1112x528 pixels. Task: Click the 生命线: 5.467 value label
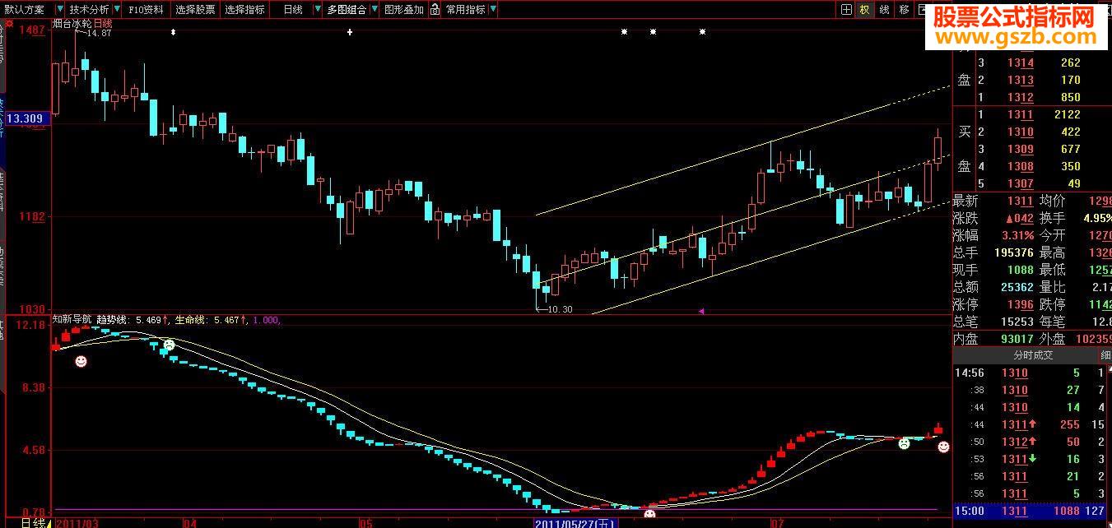tap(212, 319)
